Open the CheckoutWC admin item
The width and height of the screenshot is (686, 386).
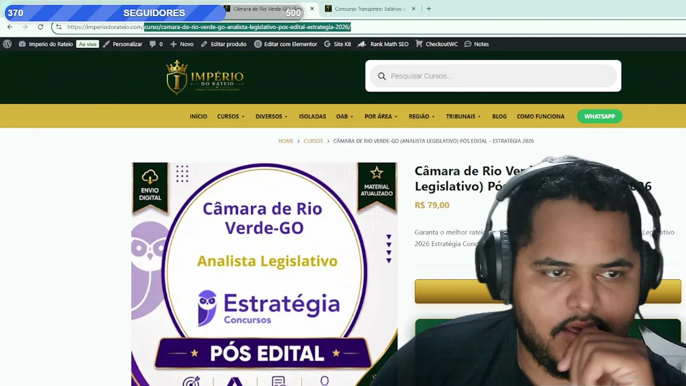coord(436,44)
